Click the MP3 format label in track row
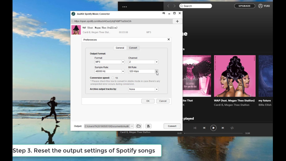The image size is (286, 161). coord(149,32)
